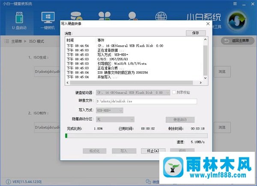Select log row C/H/S: 1957/255/63
The image size is (257, 186).
134,59
